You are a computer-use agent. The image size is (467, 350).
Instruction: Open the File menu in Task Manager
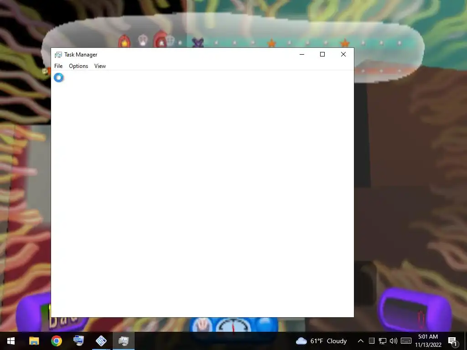click(x=58, y=66)
